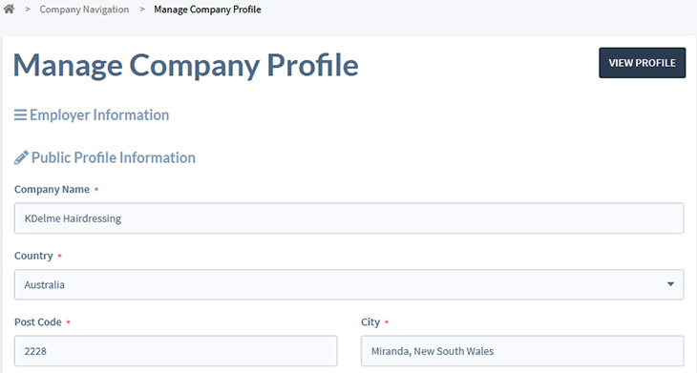
Task: Open the View Profile button
Action: (x=642, y=63)
